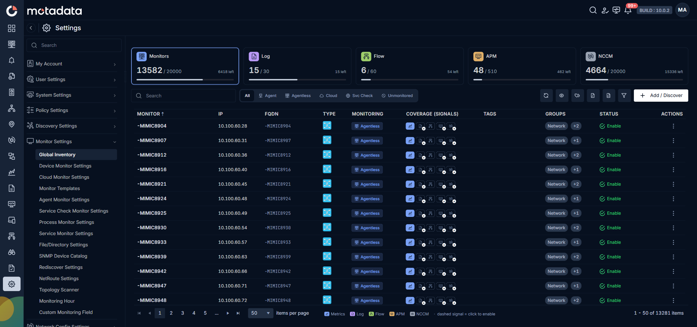Click the monitor table Search field

coord(183,96)
